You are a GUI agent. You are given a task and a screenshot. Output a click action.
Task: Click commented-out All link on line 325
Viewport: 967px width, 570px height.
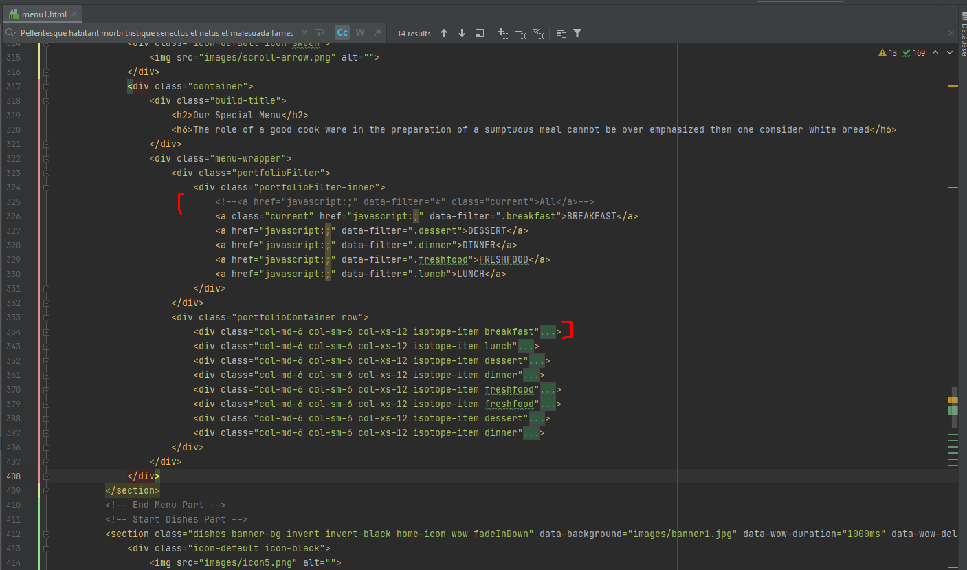[x=405, y=202]
